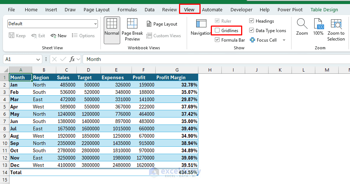Uncheck the Formula Bar checkbox
Image resolution: width=350 pixels, height=184 pixels.
pos(217,40)
